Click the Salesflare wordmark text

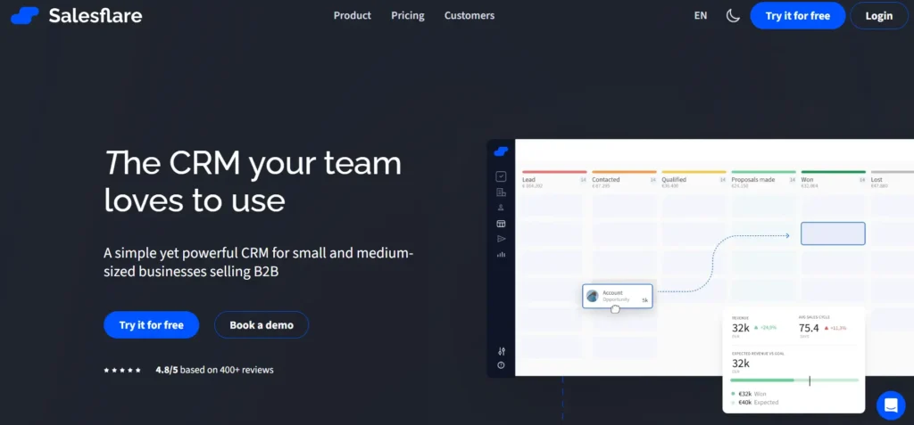coord(96,16)
